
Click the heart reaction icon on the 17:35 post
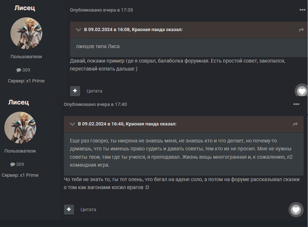(302, 91)
